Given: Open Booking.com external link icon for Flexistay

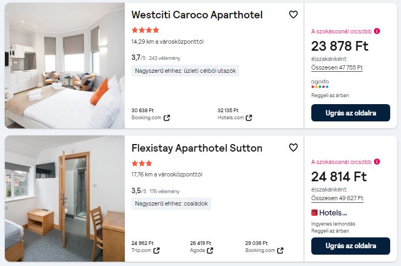Looking at the screenshot, I should tap(278, 250).
